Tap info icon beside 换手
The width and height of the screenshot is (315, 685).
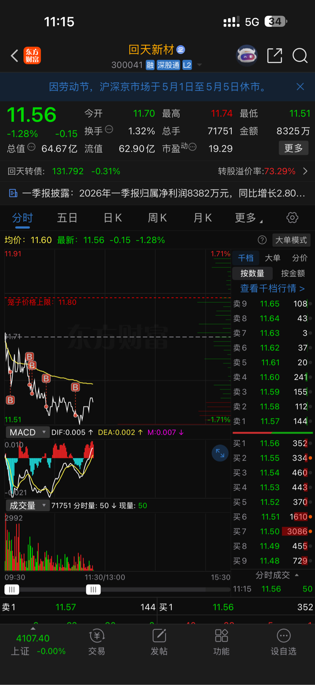tap(109, 129)
